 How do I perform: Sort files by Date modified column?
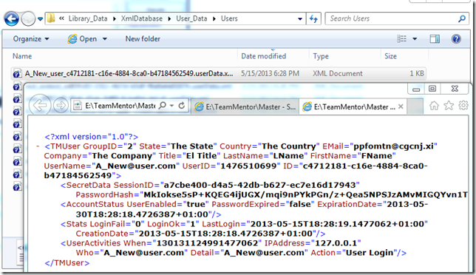pos(263,56)
